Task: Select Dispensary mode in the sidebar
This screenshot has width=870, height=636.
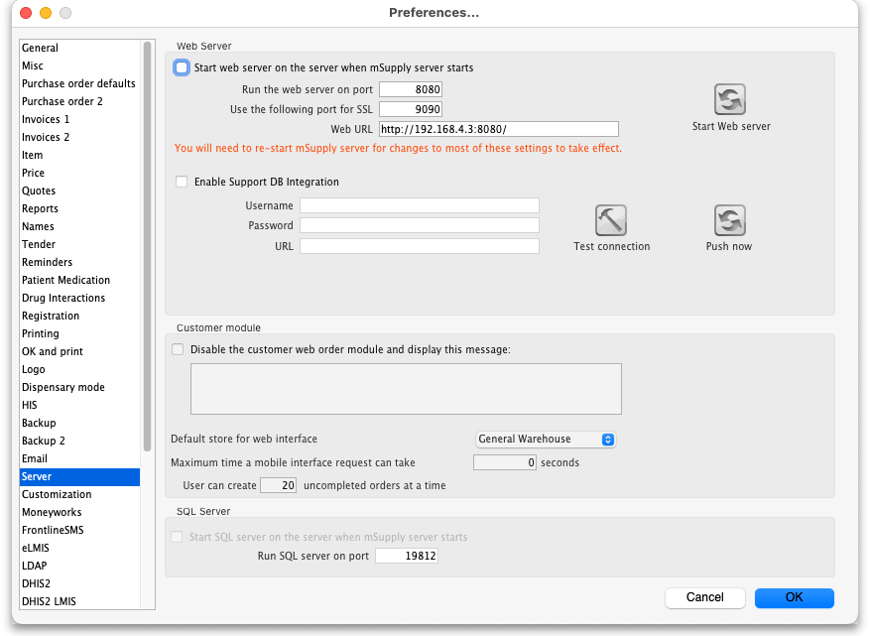Action: pyautogui.click(x=63, y=387)
